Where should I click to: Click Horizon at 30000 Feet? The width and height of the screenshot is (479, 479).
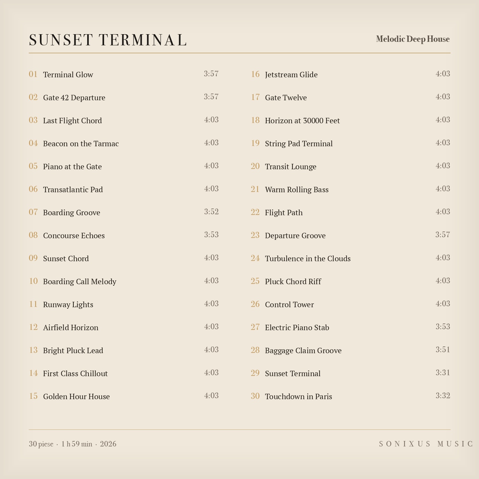302,120
